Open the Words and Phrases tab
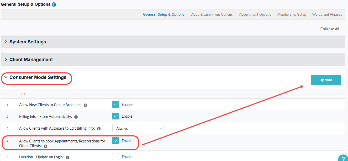 (x=327, y=15)
